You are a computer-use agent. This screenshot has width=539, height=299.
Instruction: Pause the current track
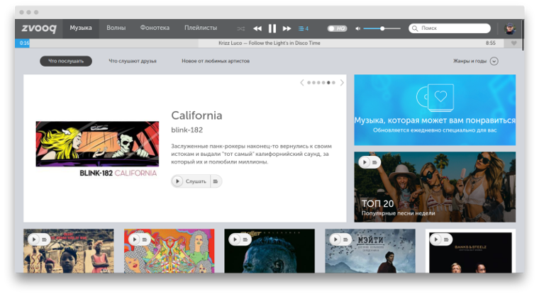tap(272, 28)
